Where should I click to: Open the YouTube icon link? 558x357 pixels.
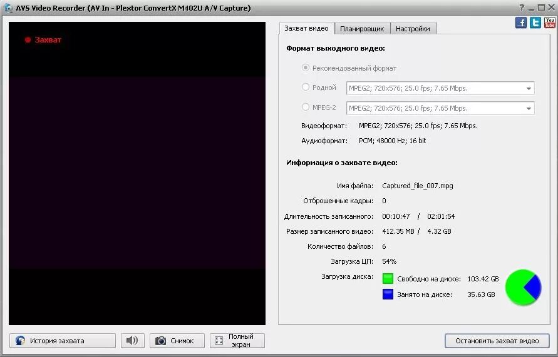(x=550, y=23)
